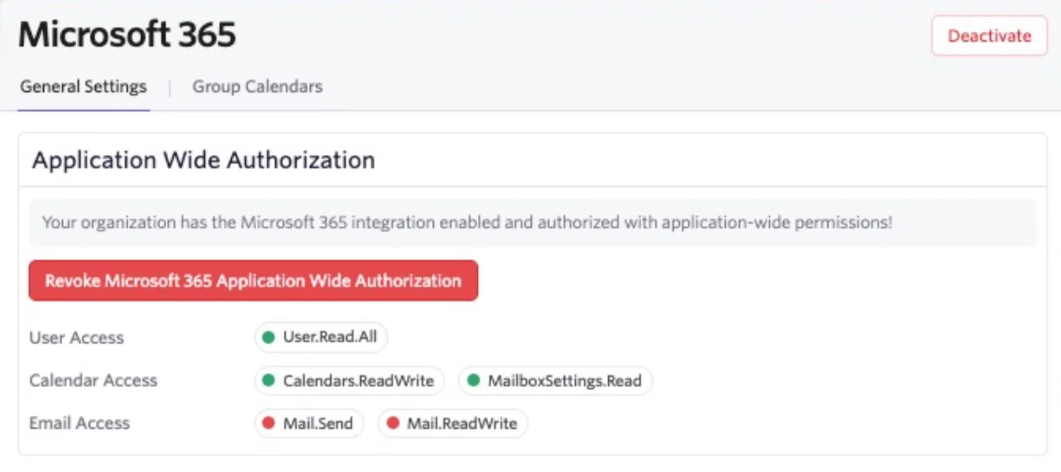This screenshot has width=1061, height=472.
Task: Click the red status dot for Mail.Send
Action: 269,423
